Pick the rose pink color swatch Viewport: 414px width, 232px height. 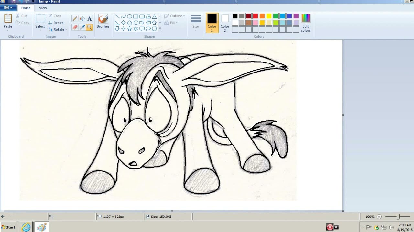coord(255,23)
